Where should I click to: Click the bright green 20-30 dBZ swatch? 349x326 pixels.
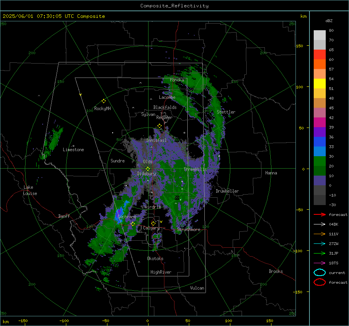[x=320, y=161]
